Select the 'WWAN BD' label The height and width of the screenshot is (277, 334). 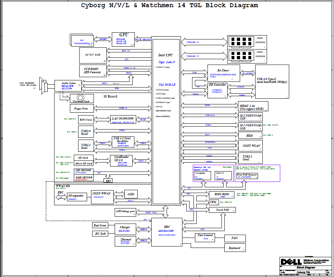pos(63,186)
